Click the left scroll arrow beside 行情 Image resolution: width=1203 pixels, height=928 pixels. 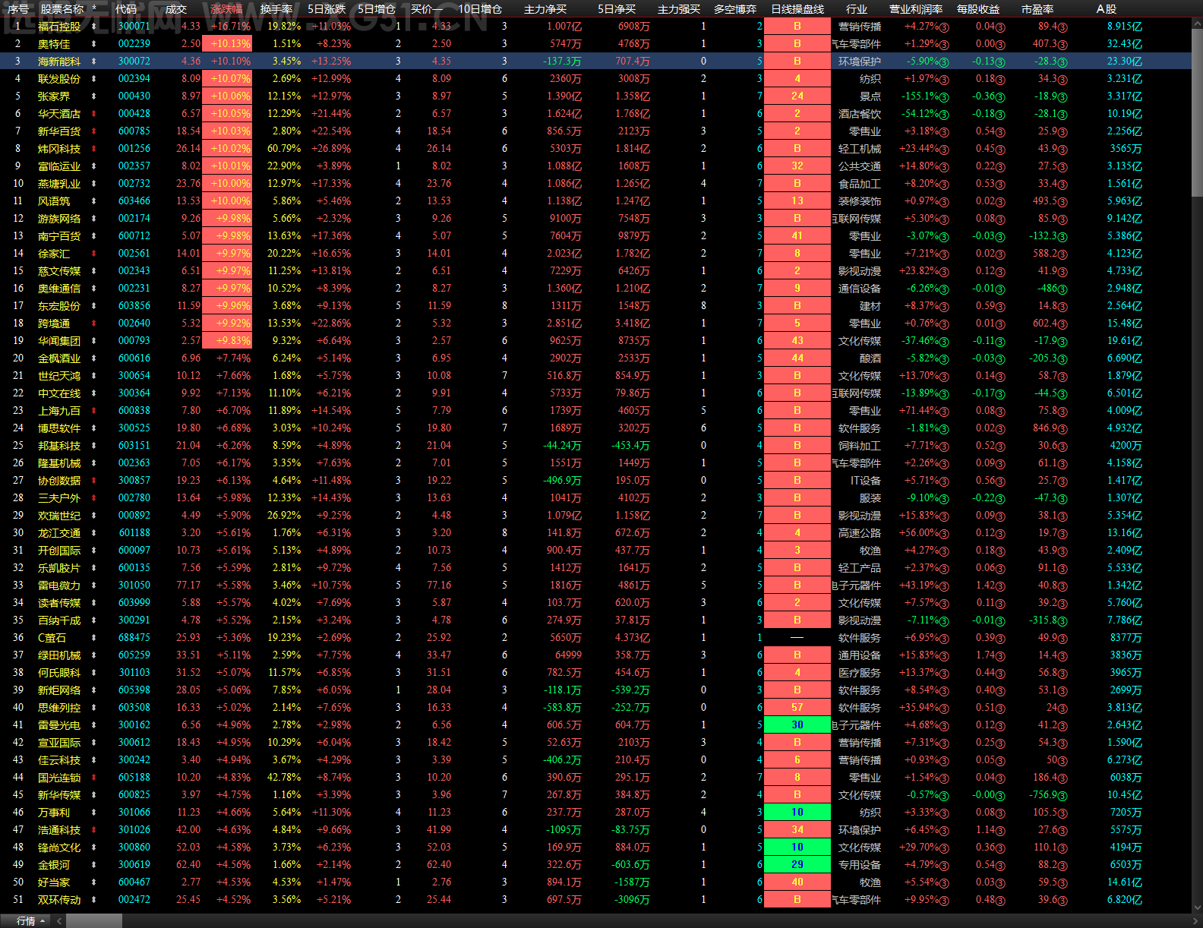coord(58,921)
